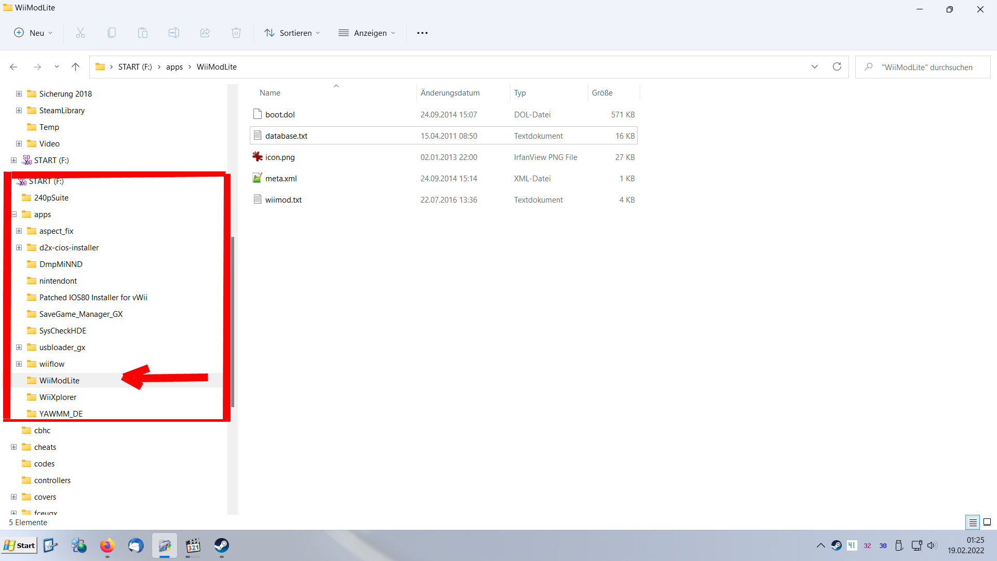
Task: Click START (F:) in the address breadcrumb
Action: tap(135, 67)
